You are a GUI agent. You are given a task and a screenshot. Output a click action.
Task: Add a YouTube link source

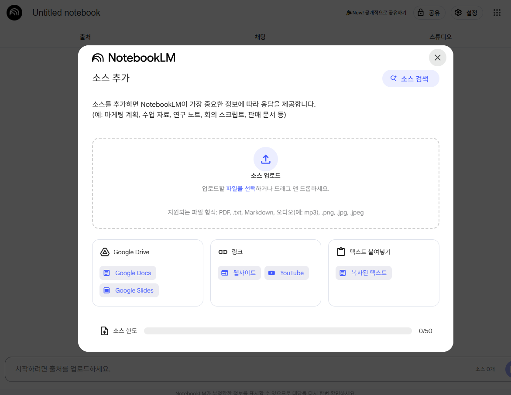(286, 273)
